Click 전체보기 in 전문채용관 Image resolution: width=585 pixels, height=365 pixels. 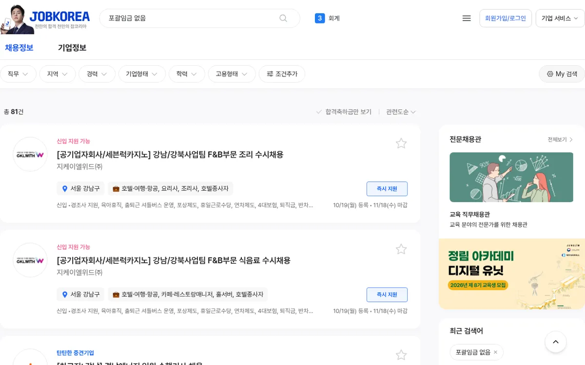point(560,140)
